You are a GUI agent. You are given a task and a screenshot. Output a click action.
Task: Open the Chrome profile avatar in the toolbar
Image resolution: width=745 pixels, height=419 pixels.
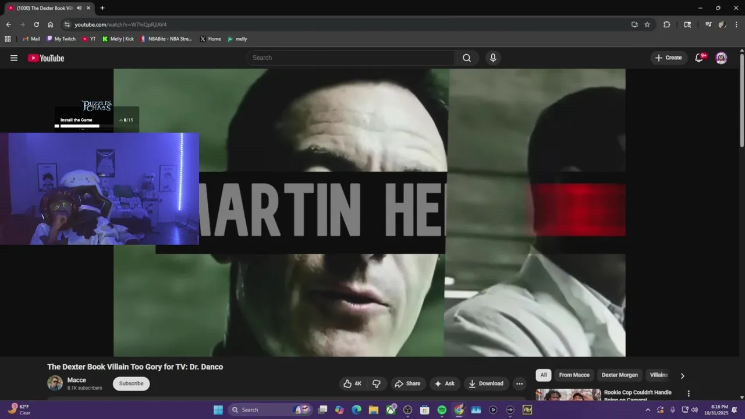(x=722, y=24)
